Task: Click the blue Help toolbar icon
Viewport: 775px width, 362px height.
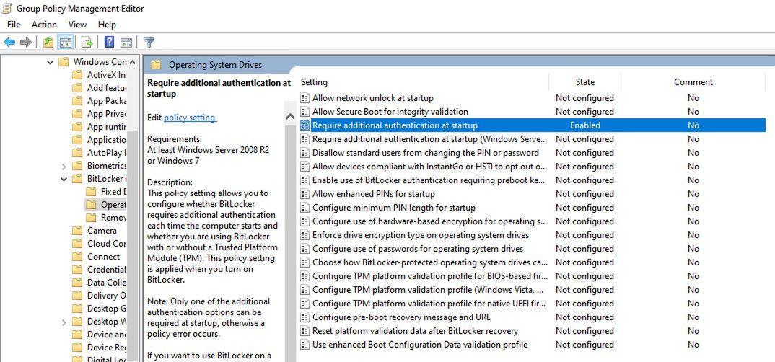Action: (109, 43)
